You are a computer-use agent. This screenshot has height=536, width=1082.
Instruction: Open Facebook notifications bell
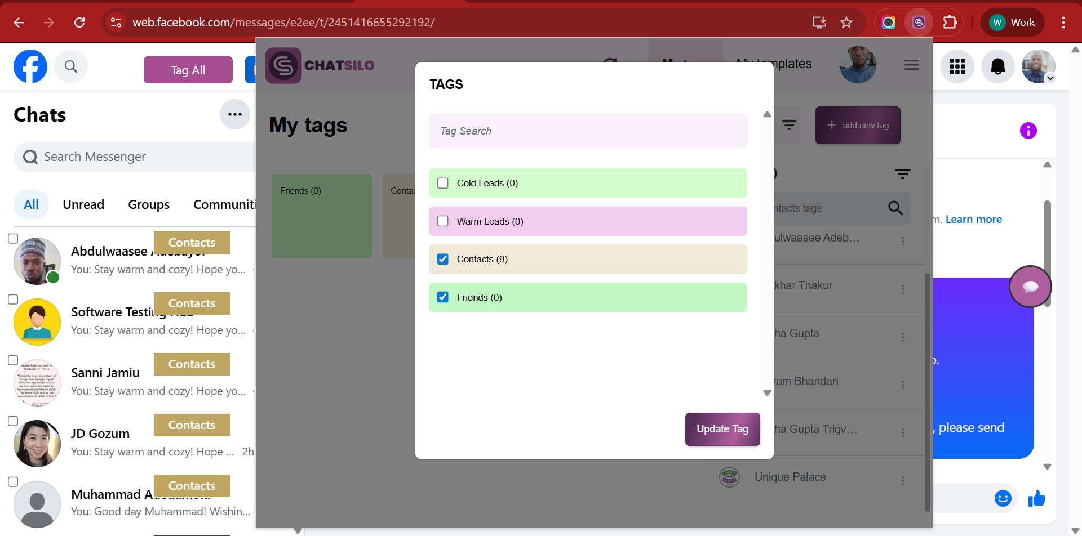(x=998, y=66)
